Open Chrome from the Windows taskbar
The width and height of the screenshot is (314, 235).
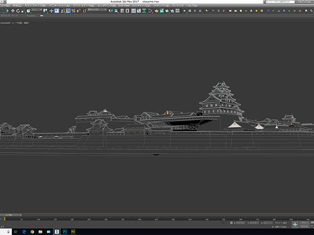(32, 232)
